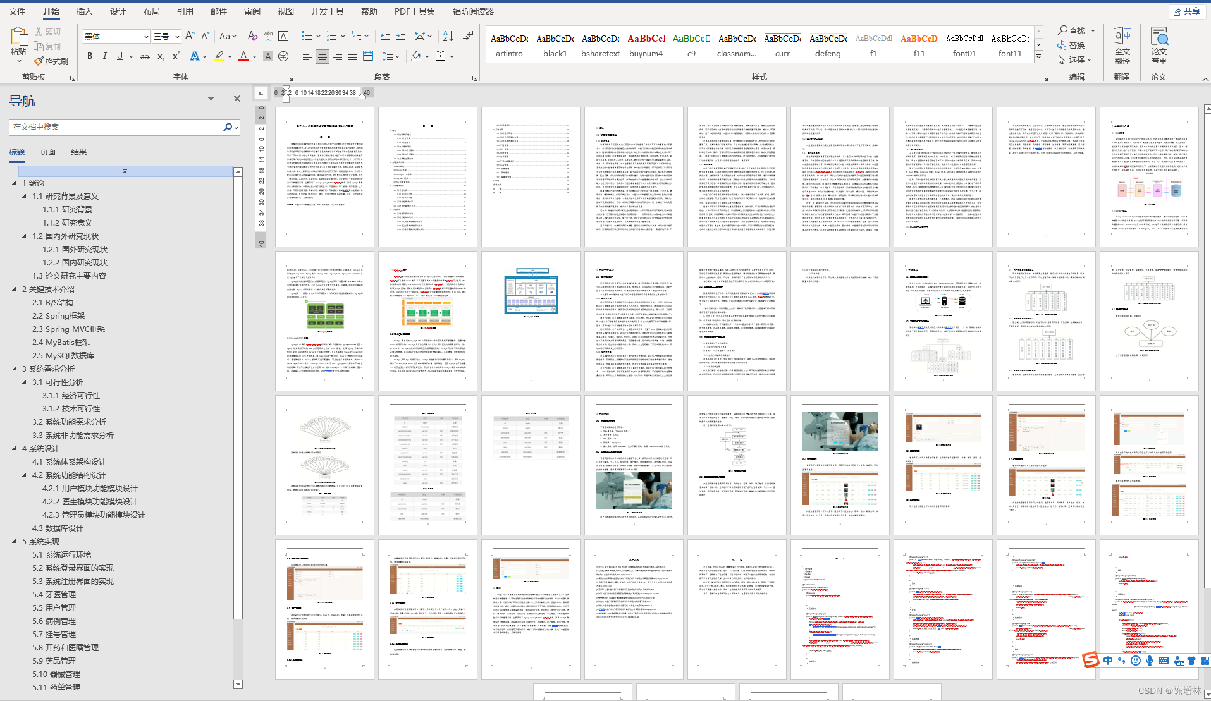Open the File menu
This screenshot has width=1211, height=701.
(x=17, y=11)
